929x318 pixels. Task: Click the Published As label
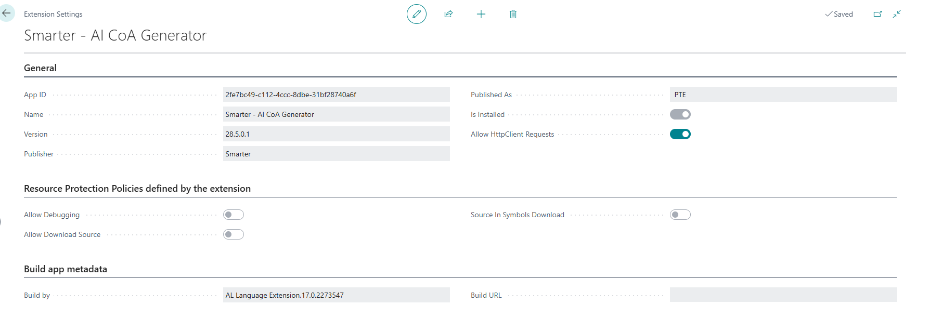[x=491, y=95]
